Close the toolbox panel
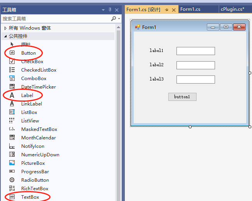Image resolution: width=252 pixels, height=201 pixels. 117,10
